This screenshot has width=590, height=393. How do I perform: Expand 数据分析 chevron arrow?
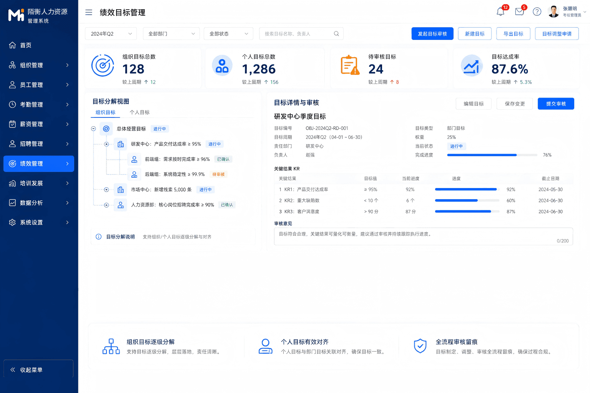[x=67, y=203]
